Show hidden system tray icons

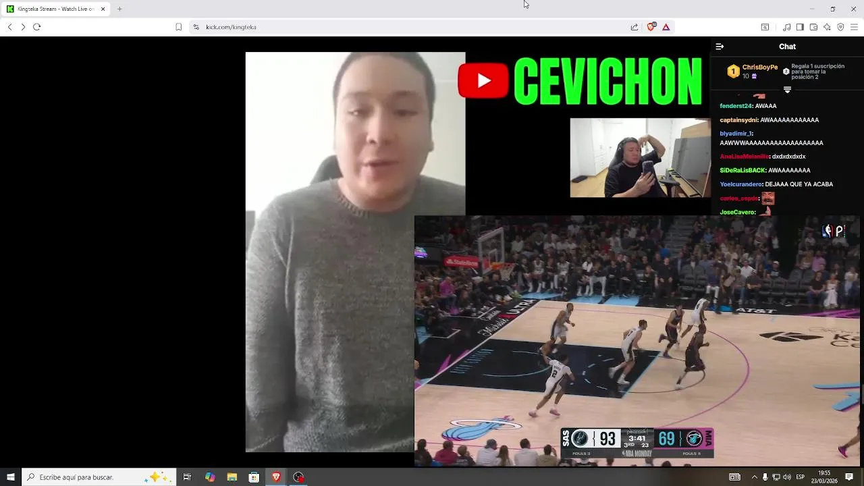click(755, 477)
